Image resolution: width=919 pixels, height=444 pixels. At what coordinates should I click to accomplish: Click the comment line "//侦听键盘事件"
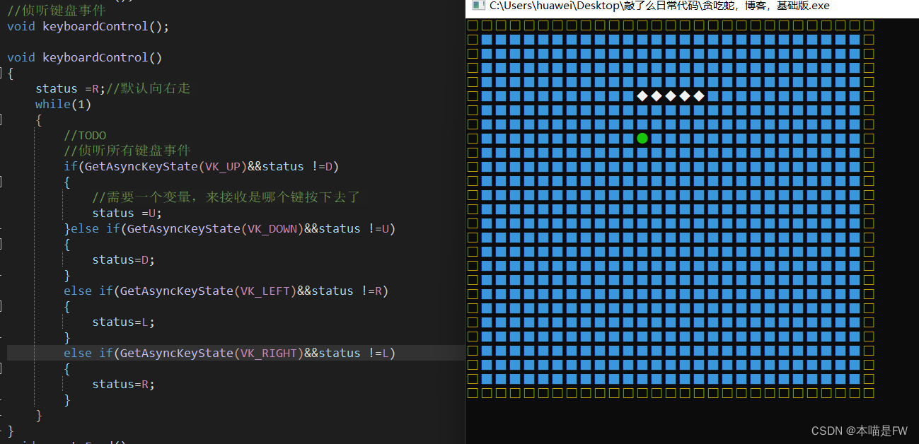point(57,11)
